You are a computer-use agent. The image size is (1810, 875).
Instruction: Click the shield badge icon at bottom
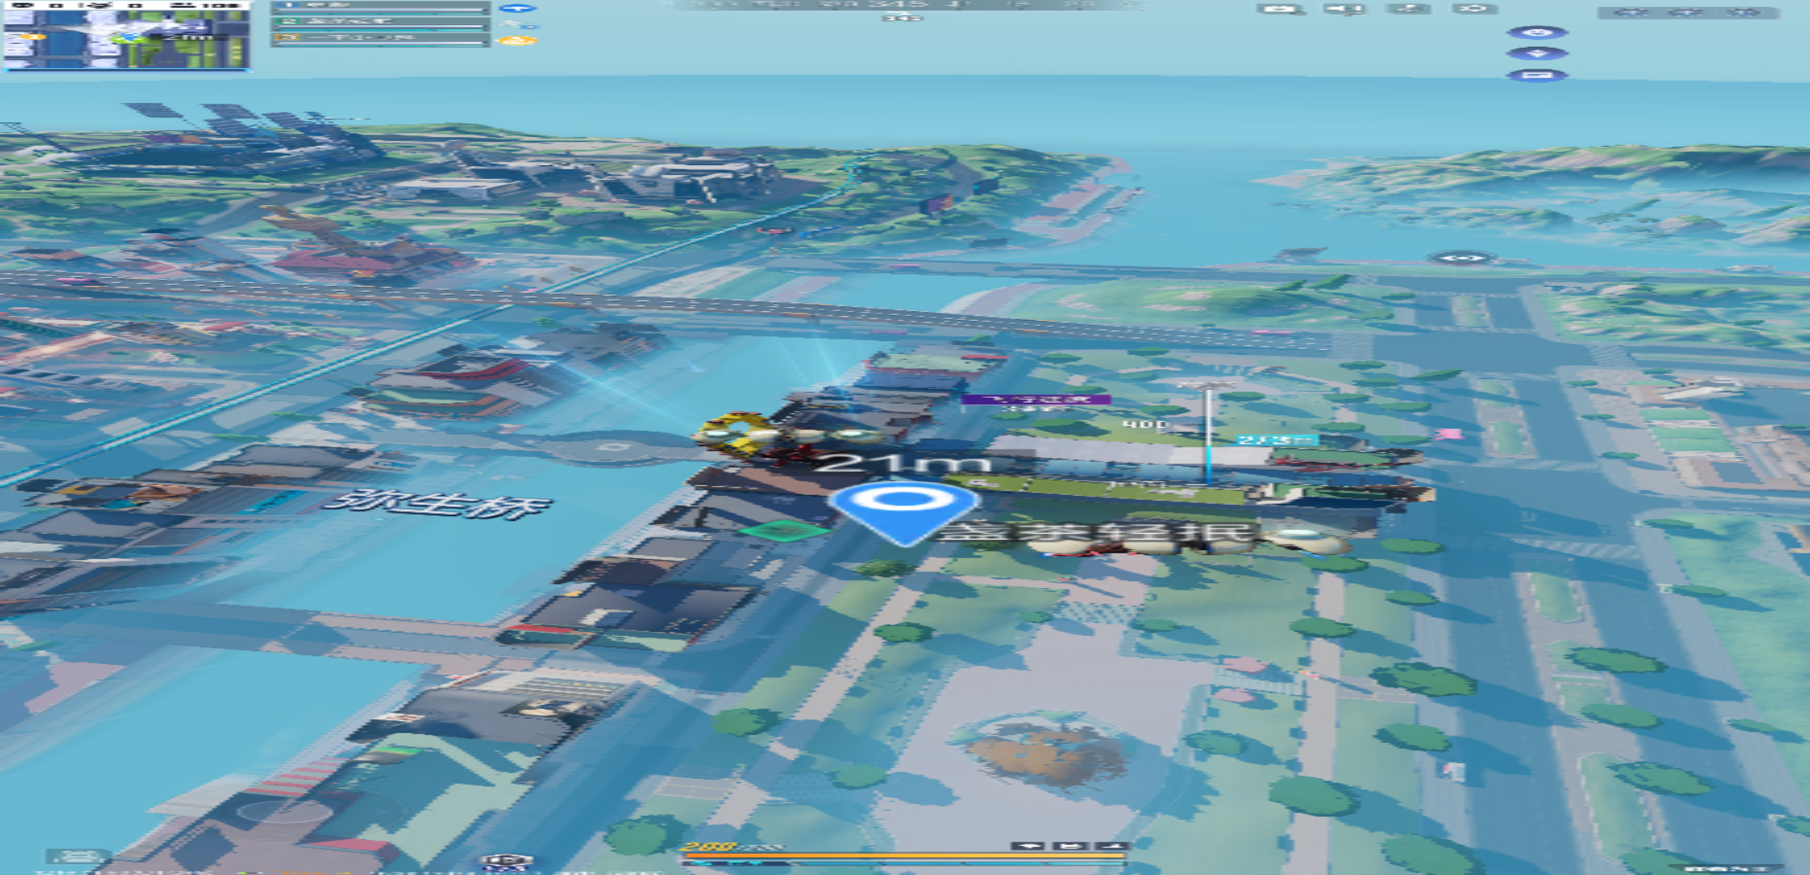(x=506, y=862)
